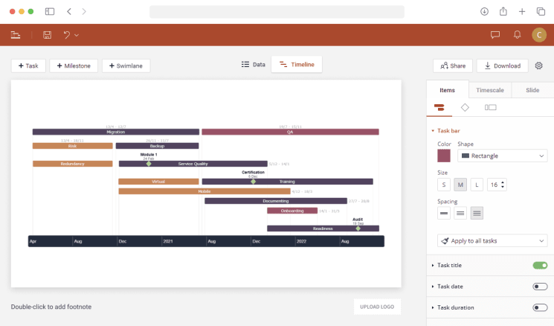Screen dimensions: 554x326
Task: Click the save disk icon
Action: coord(48,35)
